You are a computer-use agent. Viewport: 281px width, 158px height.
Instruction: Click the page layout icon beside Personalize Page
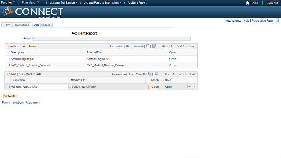[x=277, y=21]
